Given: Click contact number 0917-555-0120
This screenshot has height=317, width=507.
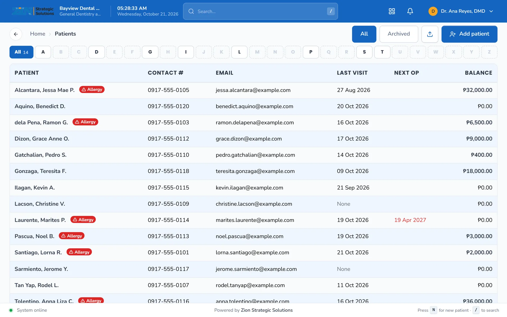Looking at the screenshot, I should [168, 106].
